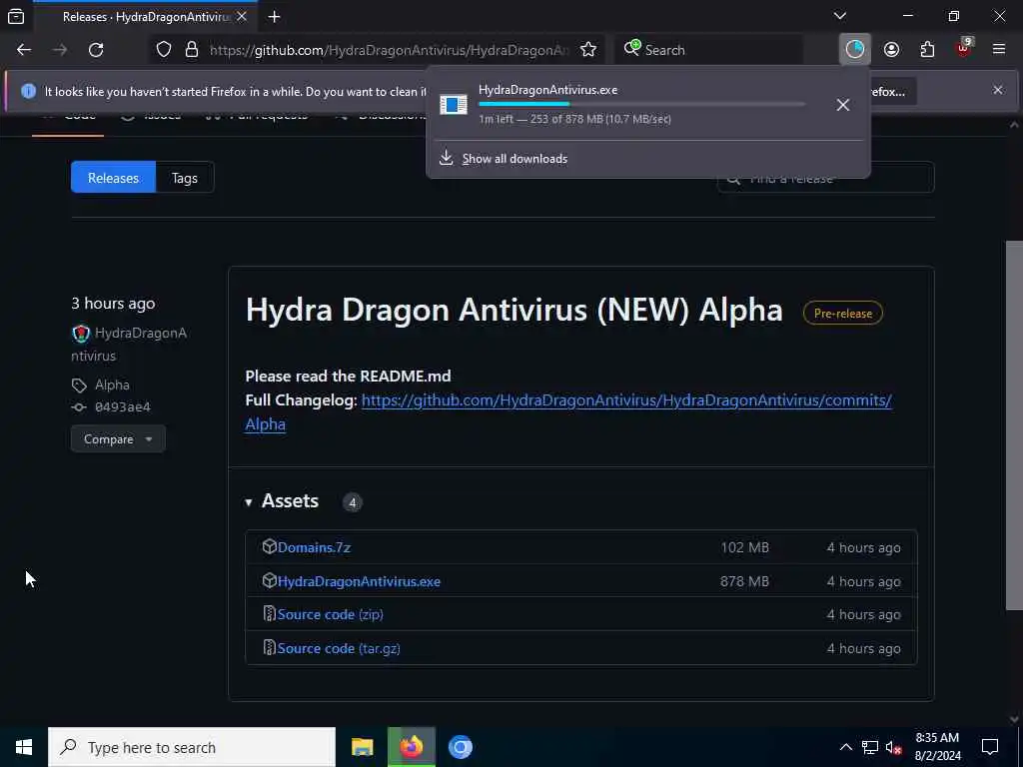Open the Compare dropdown

click(x=118, y=439)
